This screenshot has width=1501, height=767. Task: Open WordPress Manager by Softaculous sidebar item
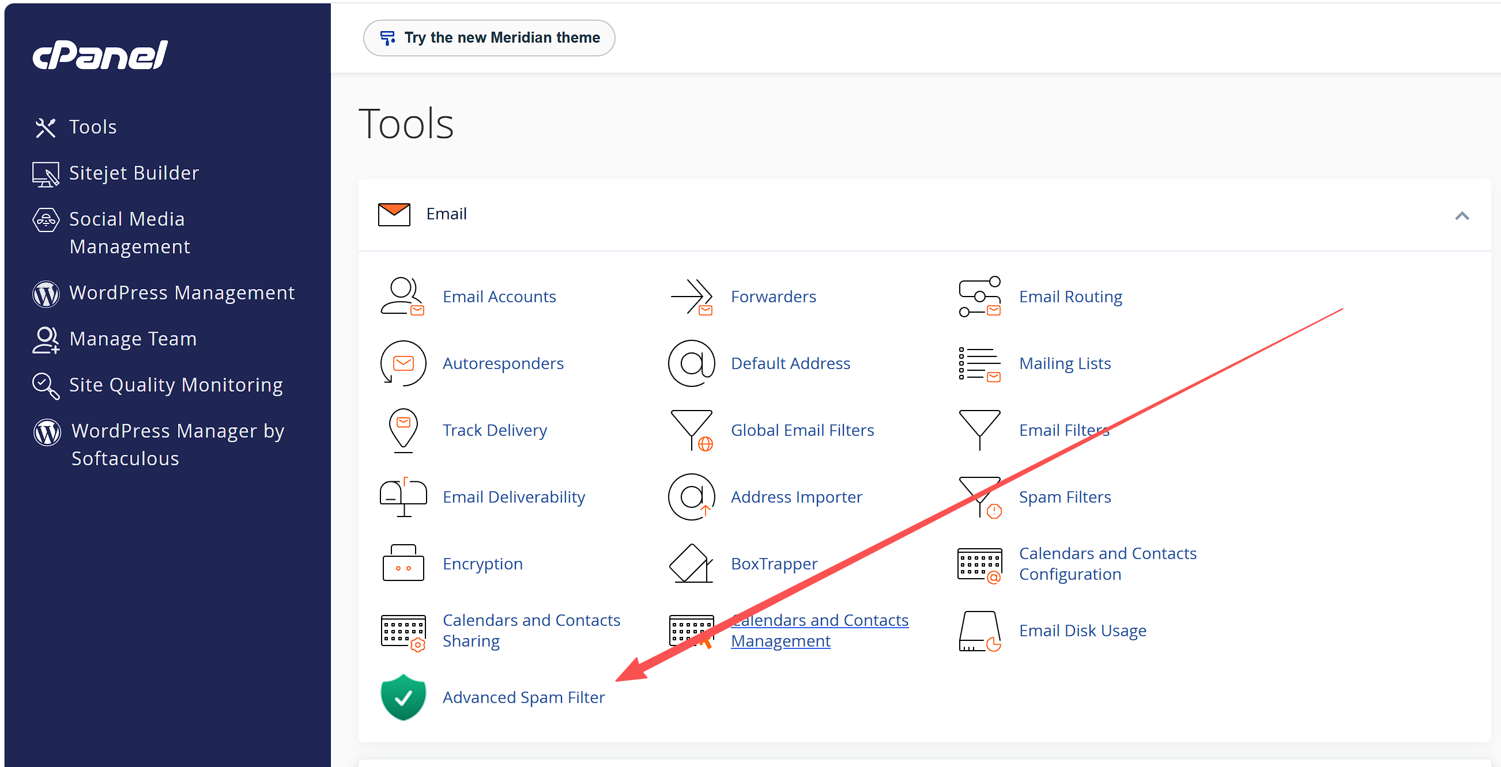click(178, 445)
